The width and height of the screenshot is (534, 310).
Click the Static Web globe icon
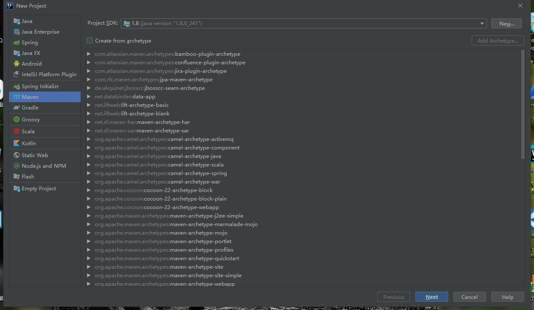pyautogui.click(x=17, y=155)
